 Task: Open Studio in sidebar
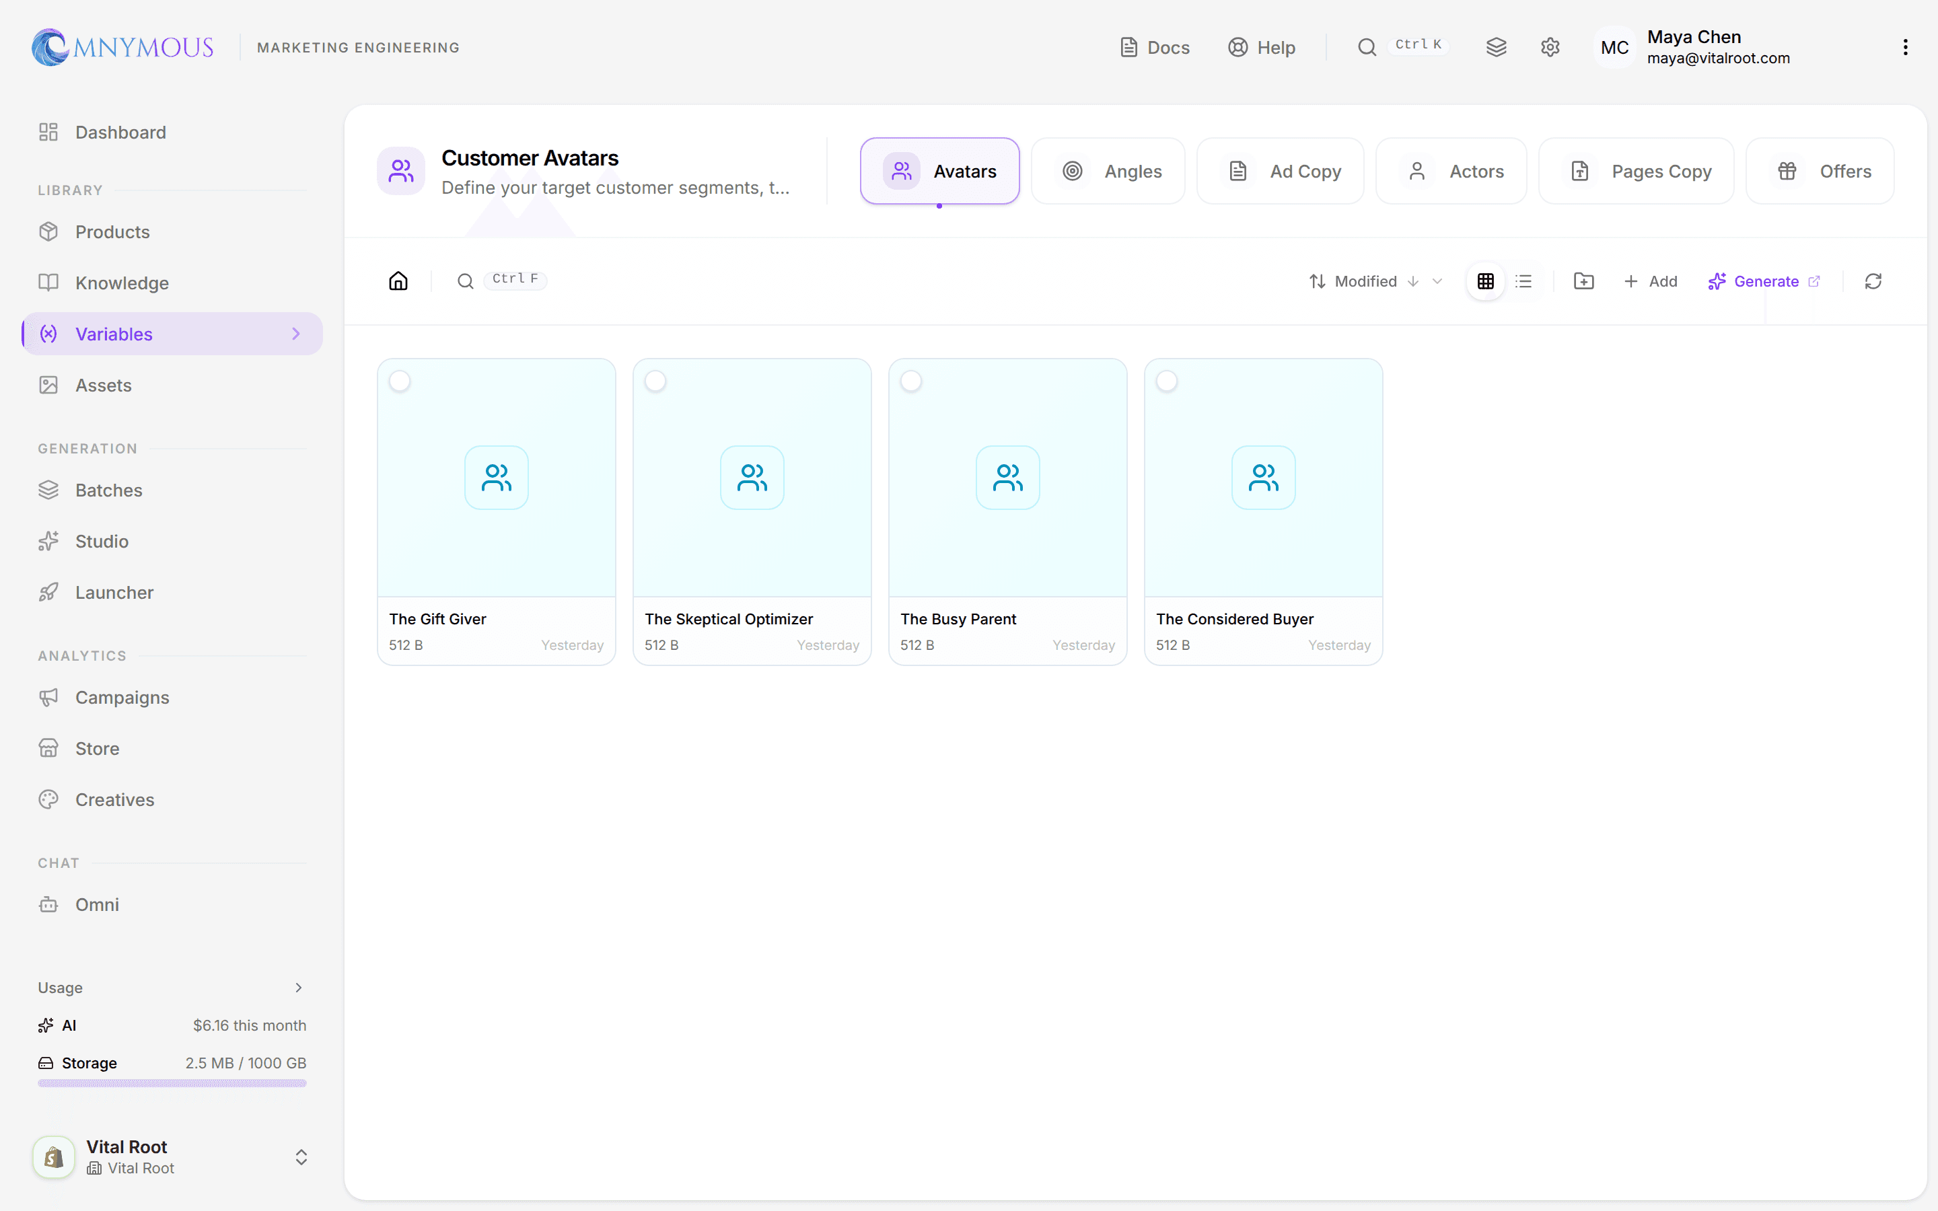pyautogui.click(x=172, y=542)
